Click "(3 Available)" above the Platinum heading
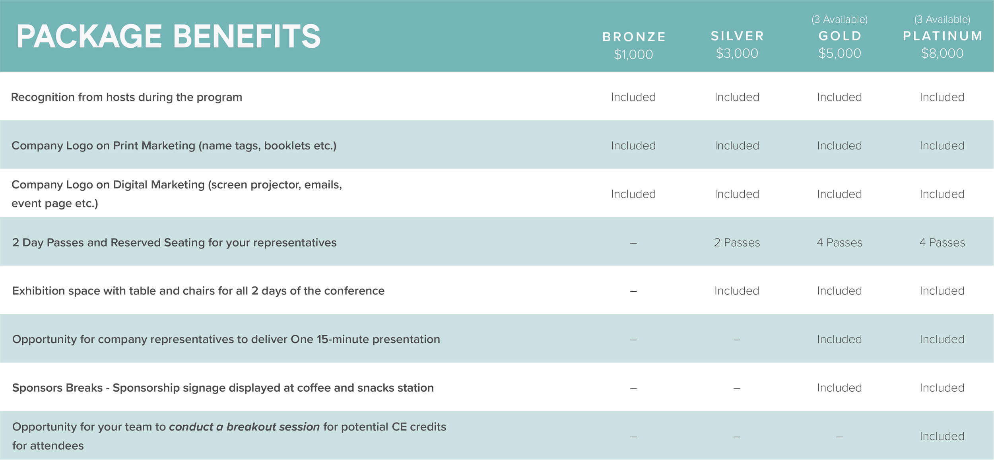 942,19
